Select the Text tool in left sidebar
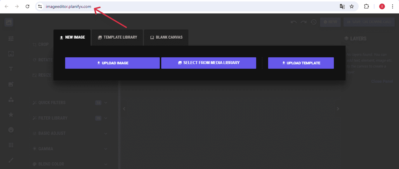The width and height of the screenshot is (399, 169). tap(11, 69)
